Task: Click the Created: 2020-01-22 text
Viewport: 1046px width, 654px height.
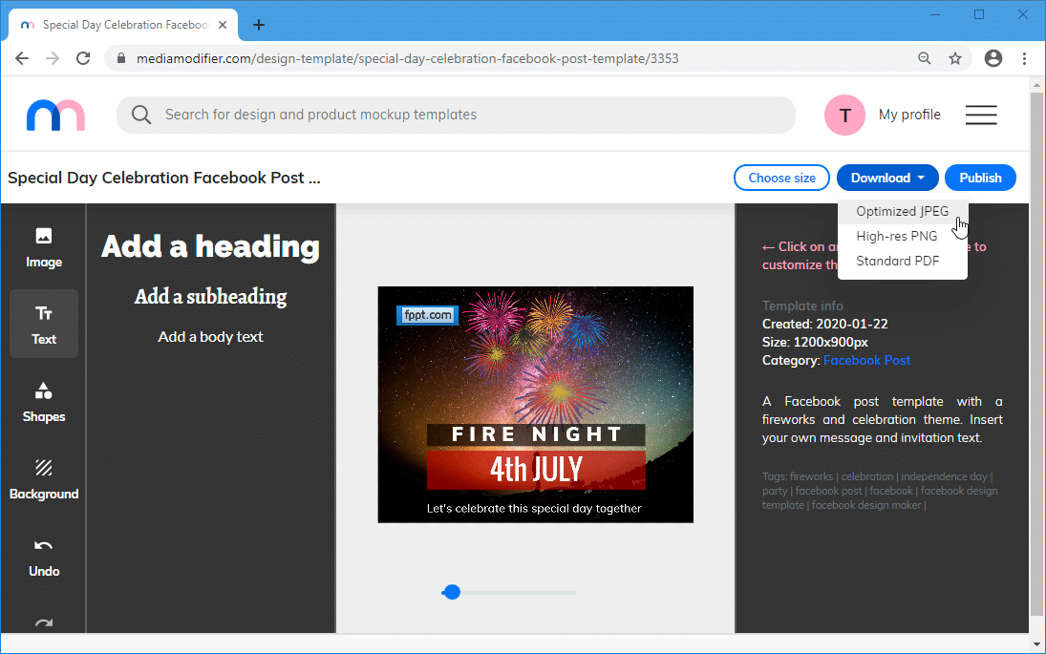Action: coord(825,324)
